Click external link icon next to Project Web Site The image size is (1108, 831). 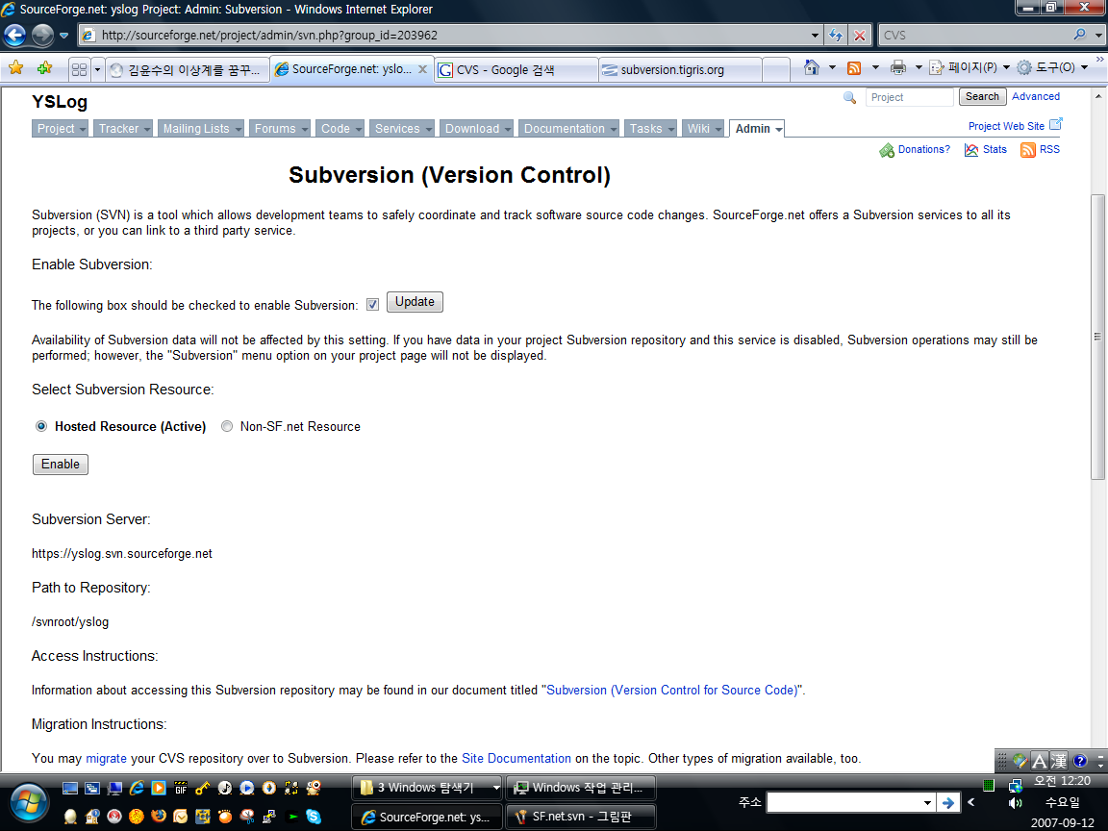1056,124
